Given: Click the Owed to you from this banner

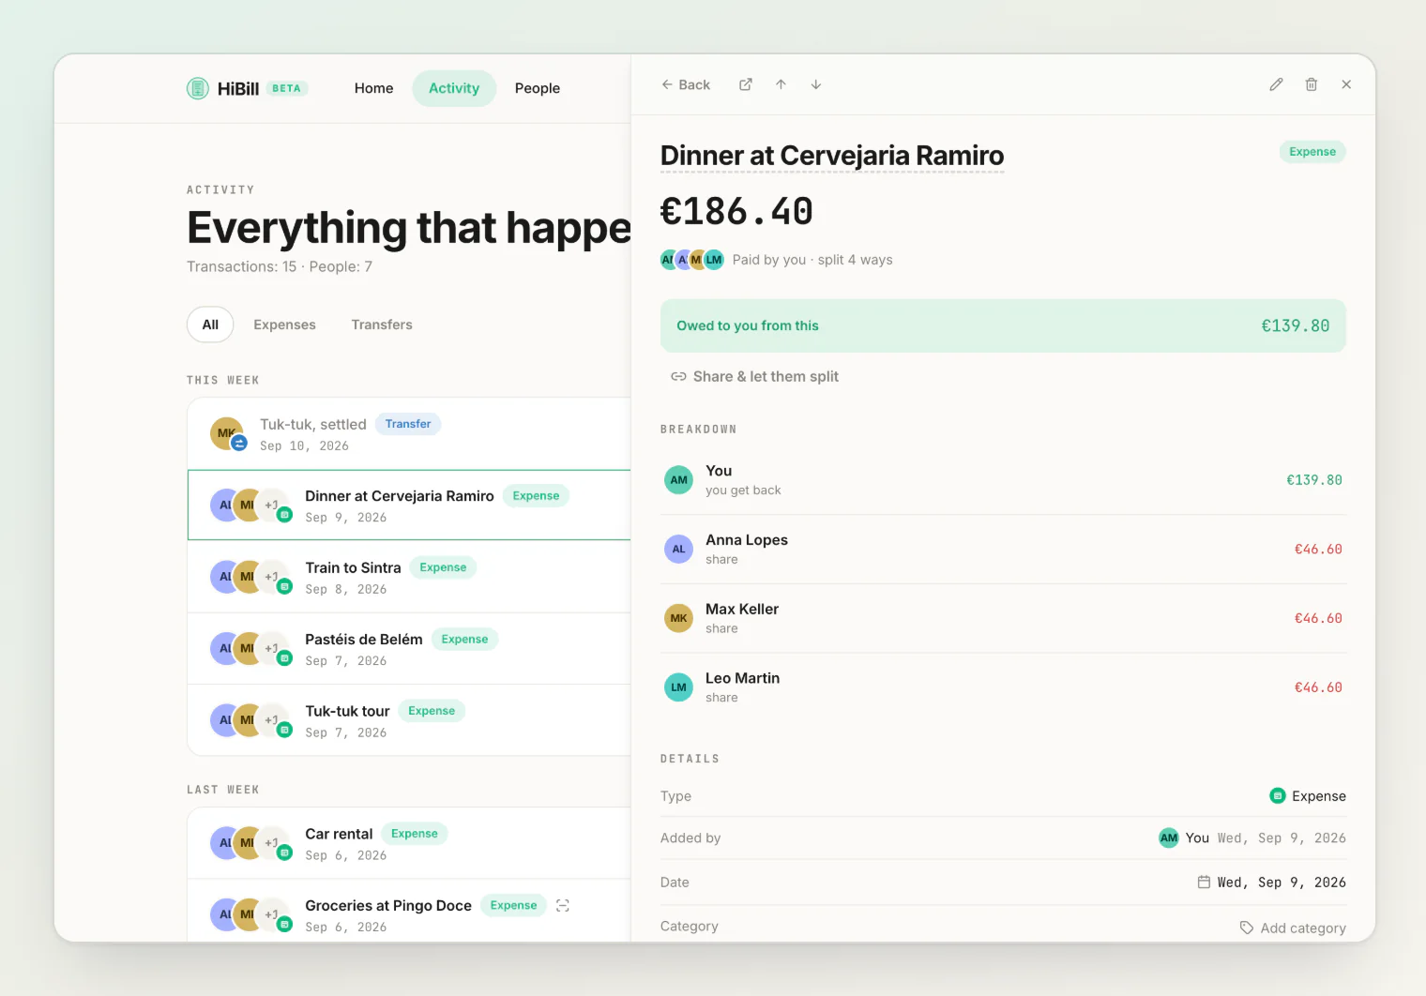Looking at the screenshot, I should [x=1003, y=325].
